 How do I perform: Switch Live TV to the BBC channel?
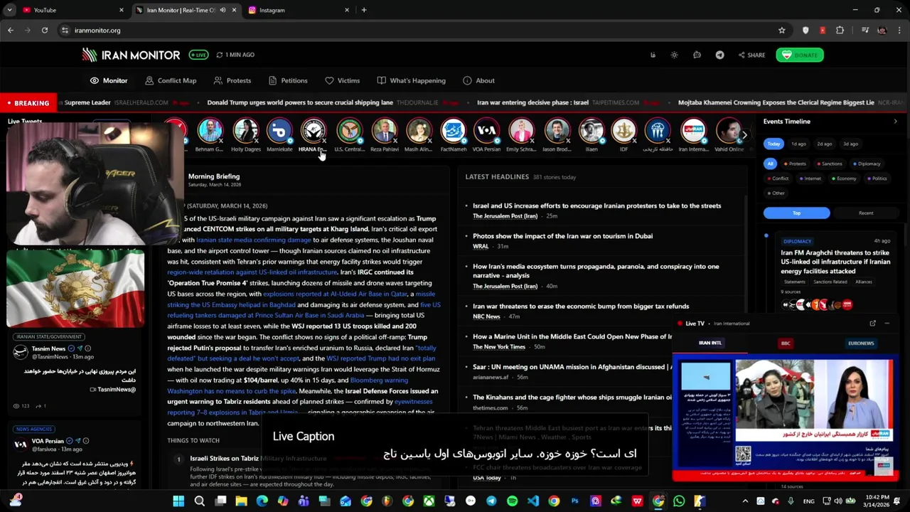click(x=786, y=343)
